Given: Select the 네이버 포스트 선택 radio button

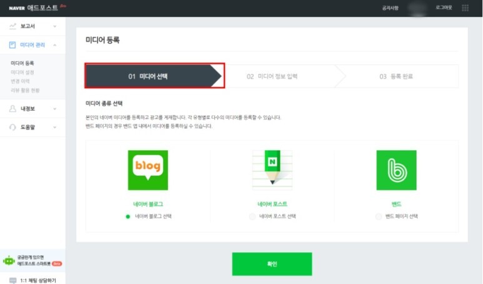Looking at the screenshot, I should [252, 216].
